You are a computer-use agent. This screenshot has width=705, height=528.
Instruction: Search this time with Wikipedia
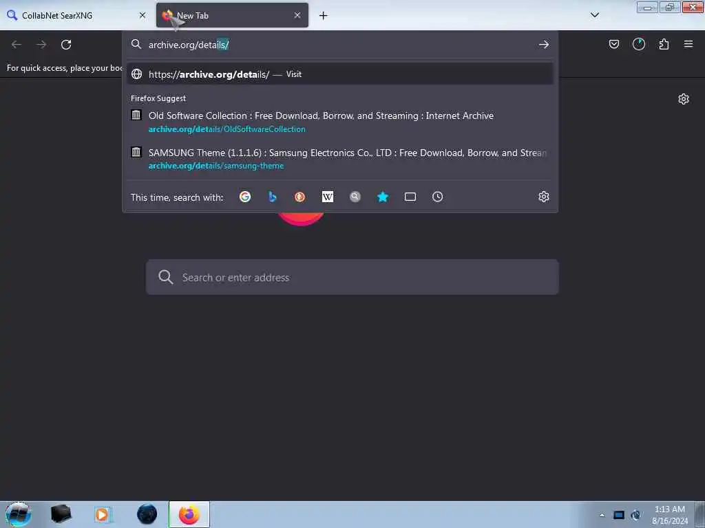pyautogui.click(x=327, y=197)
